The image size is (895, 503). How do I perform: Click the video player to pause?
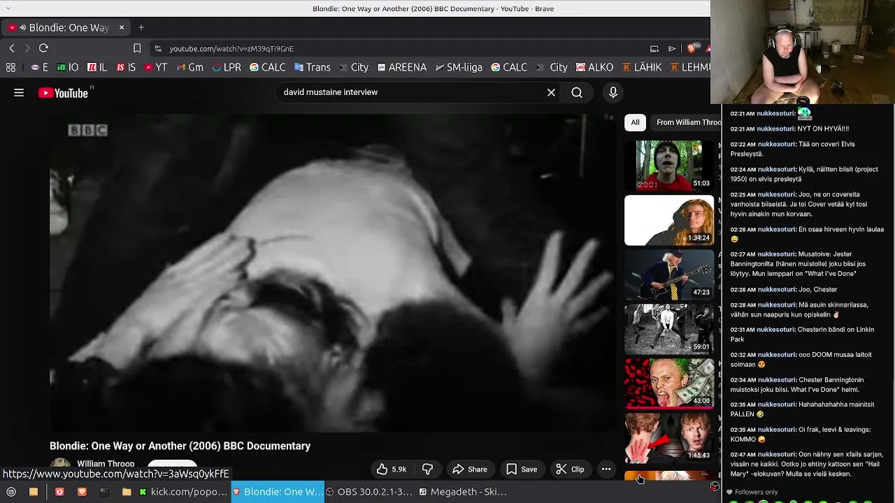(x=332, y=272)
